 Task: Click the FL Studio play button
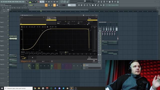pos(33,2)
